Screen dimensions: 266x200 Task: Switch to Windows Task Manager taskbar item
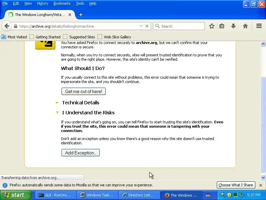tap(97, 195)
